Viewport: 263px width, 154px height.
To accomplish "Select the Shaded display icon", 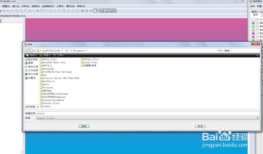I will tap(96, 11).
